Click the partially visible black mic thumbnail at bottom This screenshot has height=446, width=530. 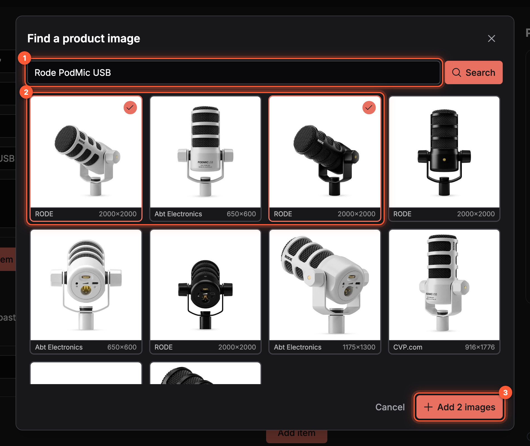pyautogui.click(x=205, y=373)
